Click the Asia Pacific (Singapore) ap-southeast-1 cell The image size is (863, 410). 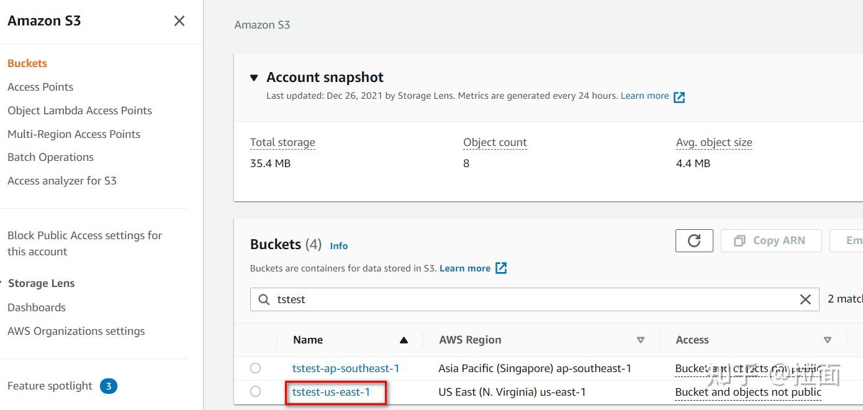pyautogui.click(x=535, y=368)
